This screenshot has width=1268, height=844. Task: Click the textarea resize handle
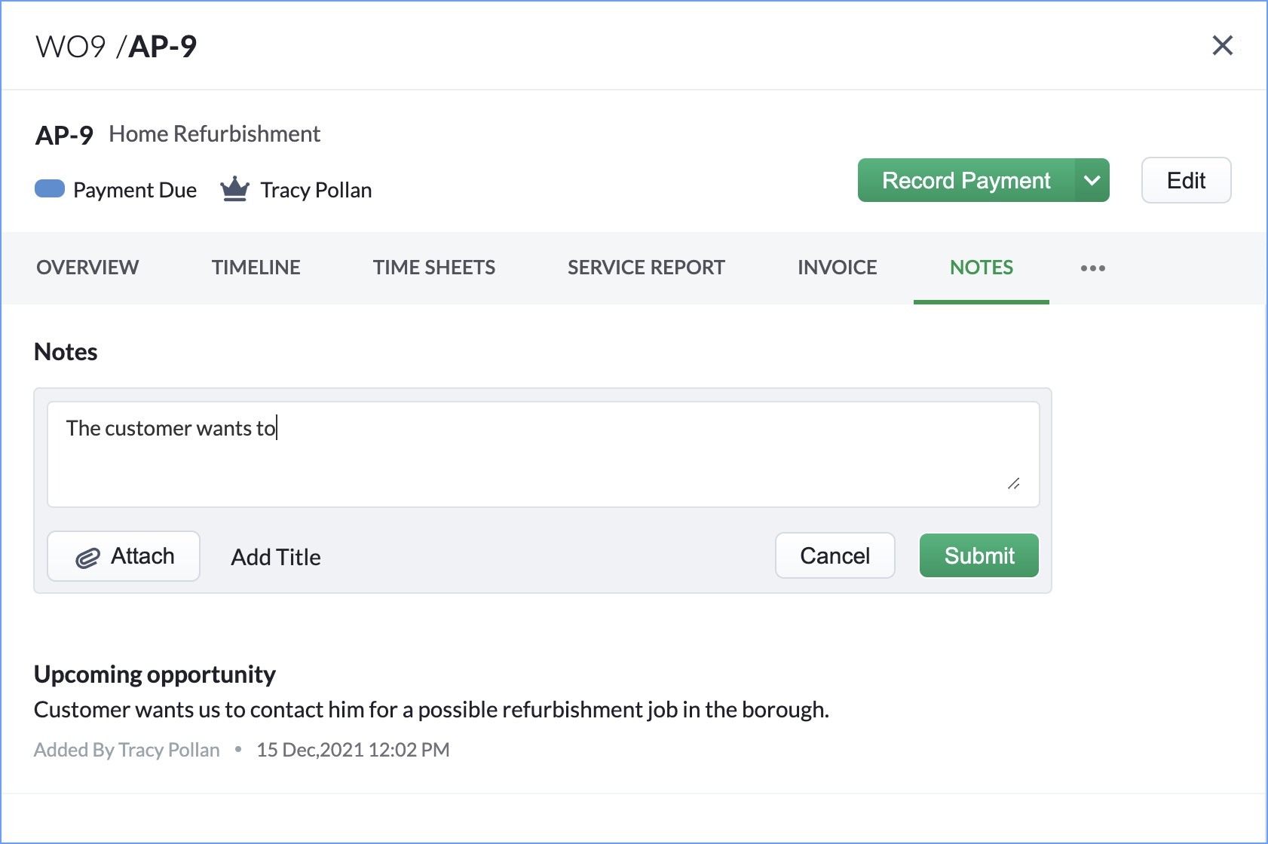(1014, 484)
